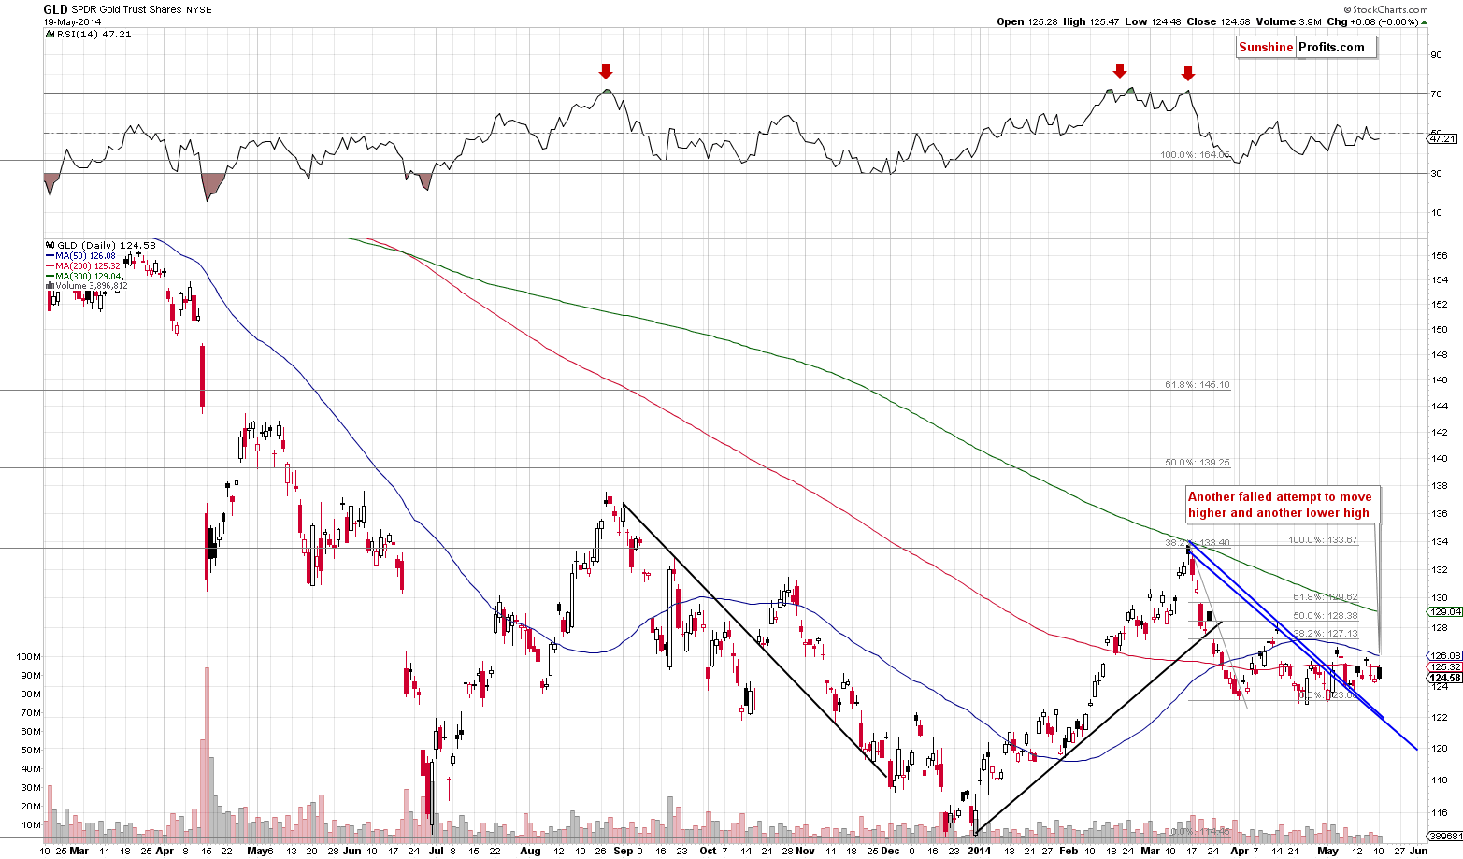
Task: Click the 'Volume 3,896,812' legend entry
Action: pos(91,286)
